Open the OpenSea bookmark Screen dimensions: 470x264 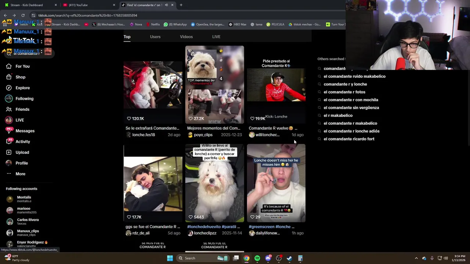[207, 25]
